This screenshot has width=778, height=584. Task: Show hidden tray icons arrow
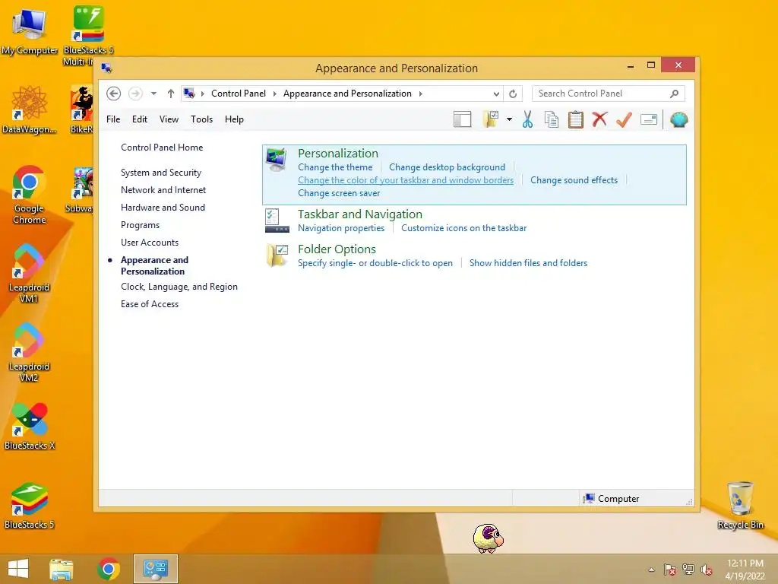click(x=651, y=570)
